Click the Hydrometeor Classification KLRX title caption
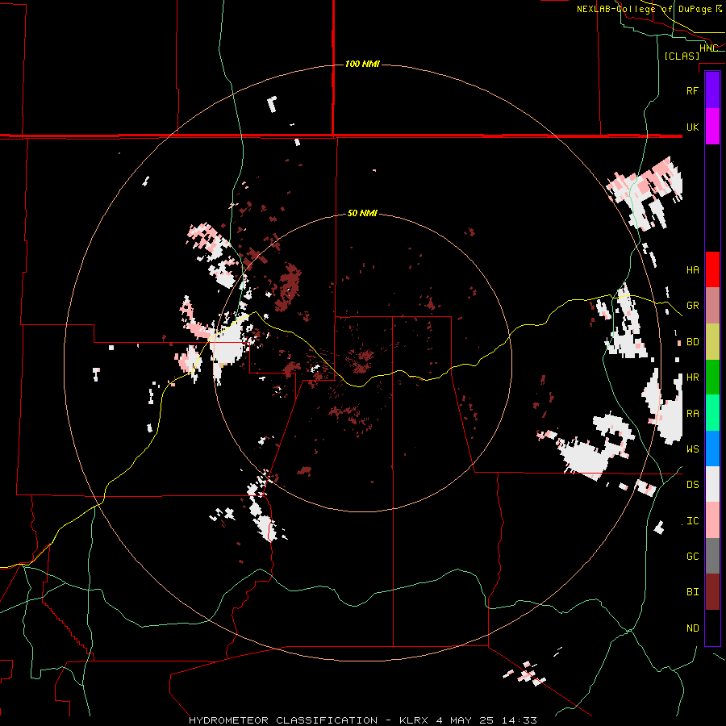The image size is (726, 726). click(x=362, y=720)
